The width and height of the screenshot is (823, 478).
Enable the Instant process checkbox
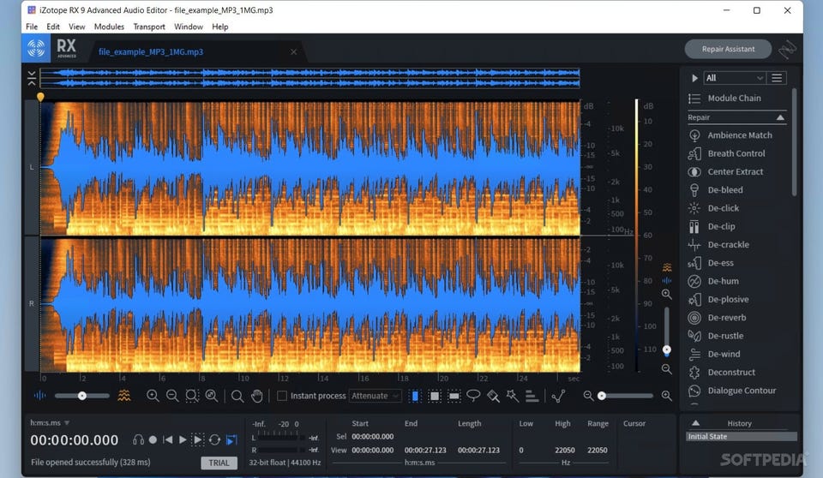coord(282,396)
